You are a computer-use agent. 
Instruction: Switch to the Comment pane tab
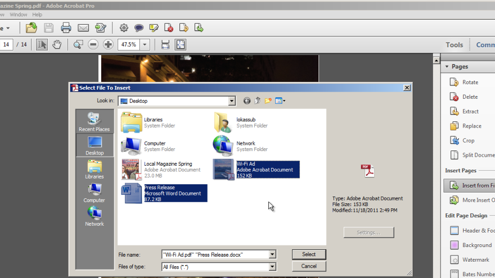point(485,45)
